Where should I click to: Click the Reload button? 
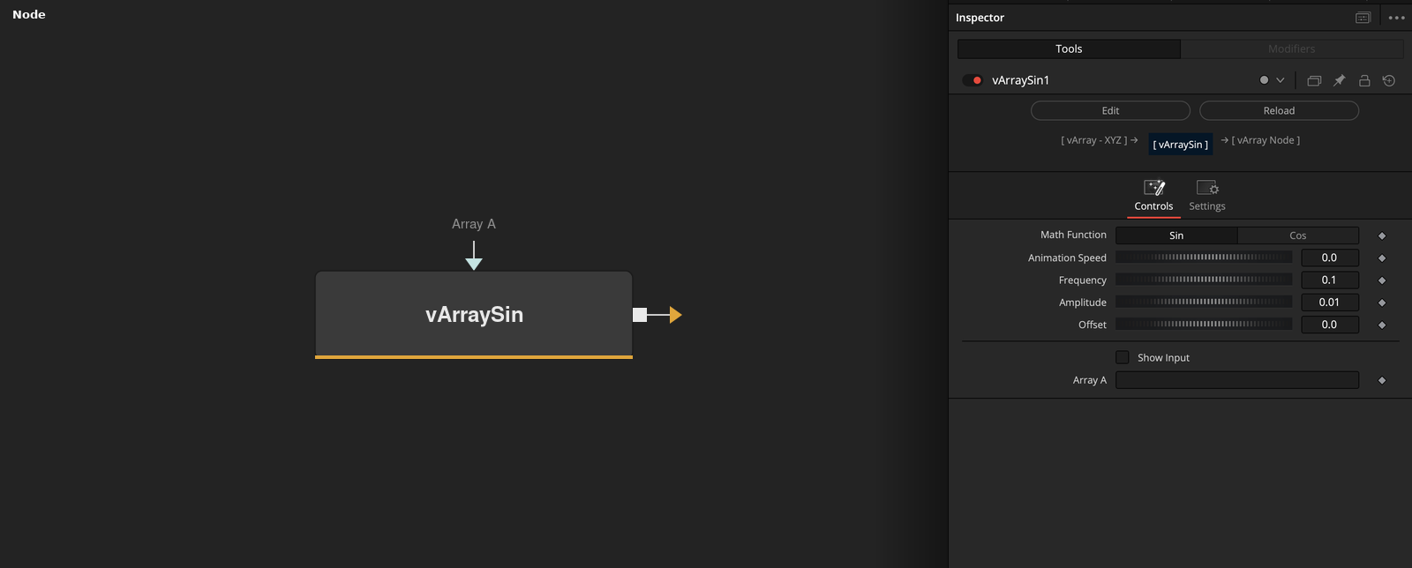[1279, 110]
